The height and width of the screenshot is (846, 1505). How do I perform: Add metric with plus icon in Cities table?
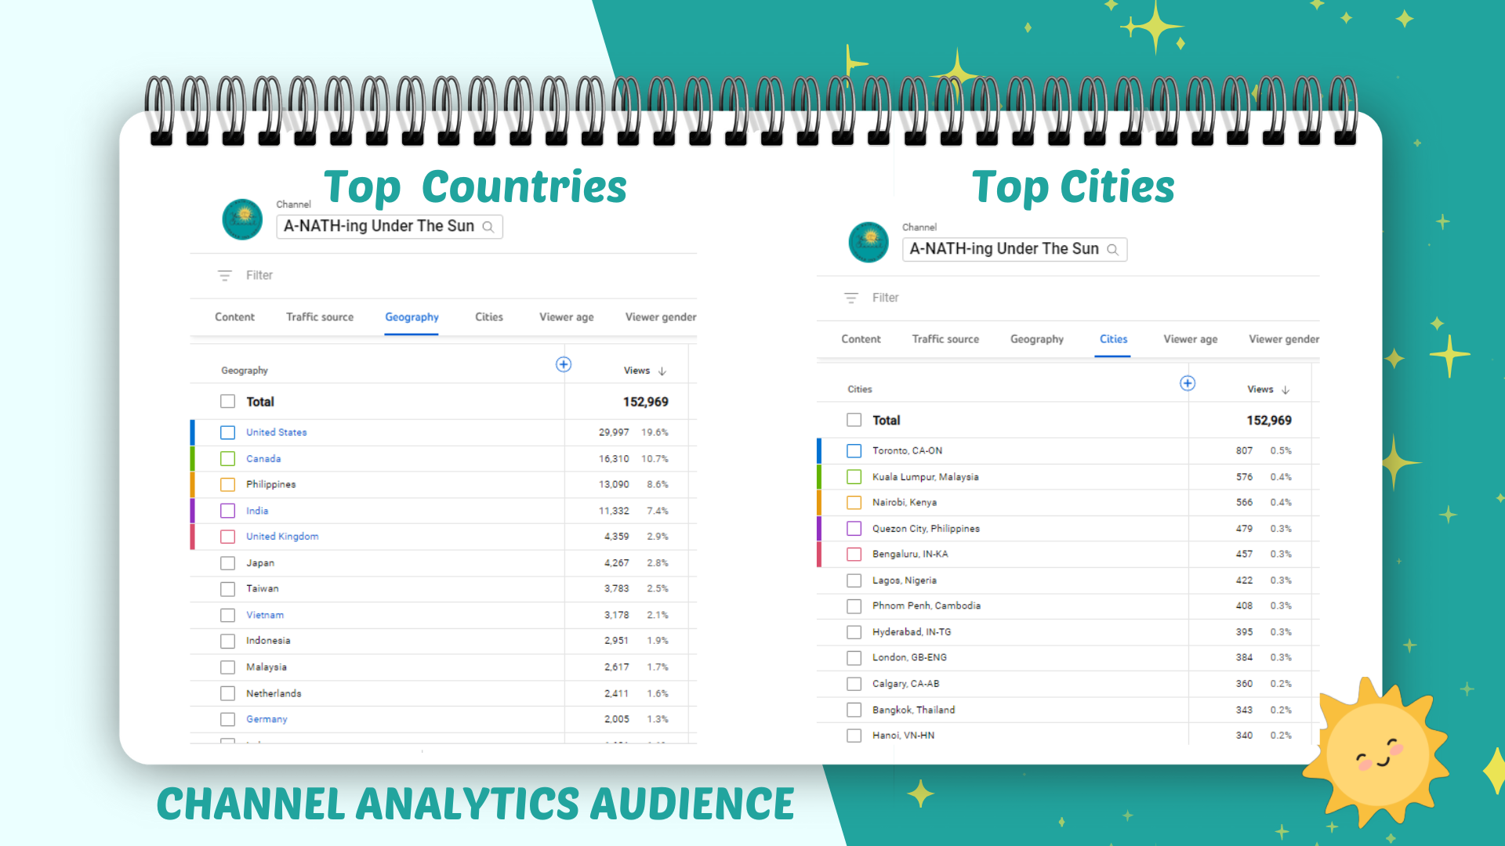click(1188, 384)
